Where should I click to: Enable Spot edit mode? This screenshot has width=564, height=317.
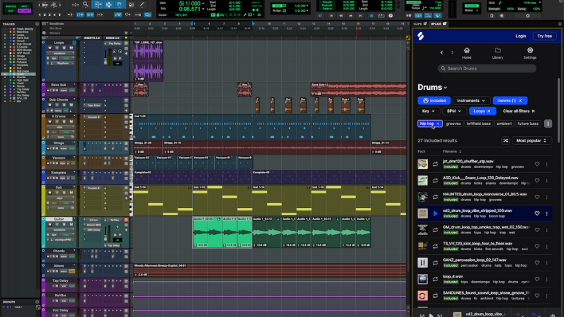click(24, 6)
